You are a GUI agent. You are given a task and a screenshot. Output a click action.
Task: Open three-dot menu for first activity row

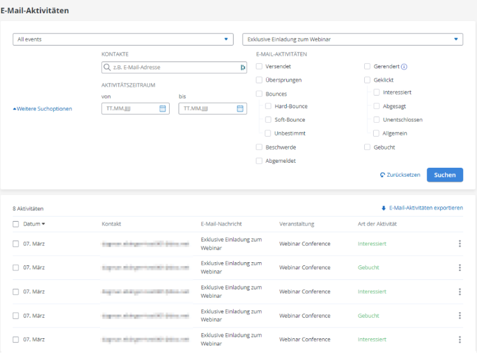click(459, 244)
